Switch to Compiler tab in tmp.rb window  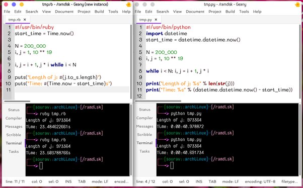14,118
